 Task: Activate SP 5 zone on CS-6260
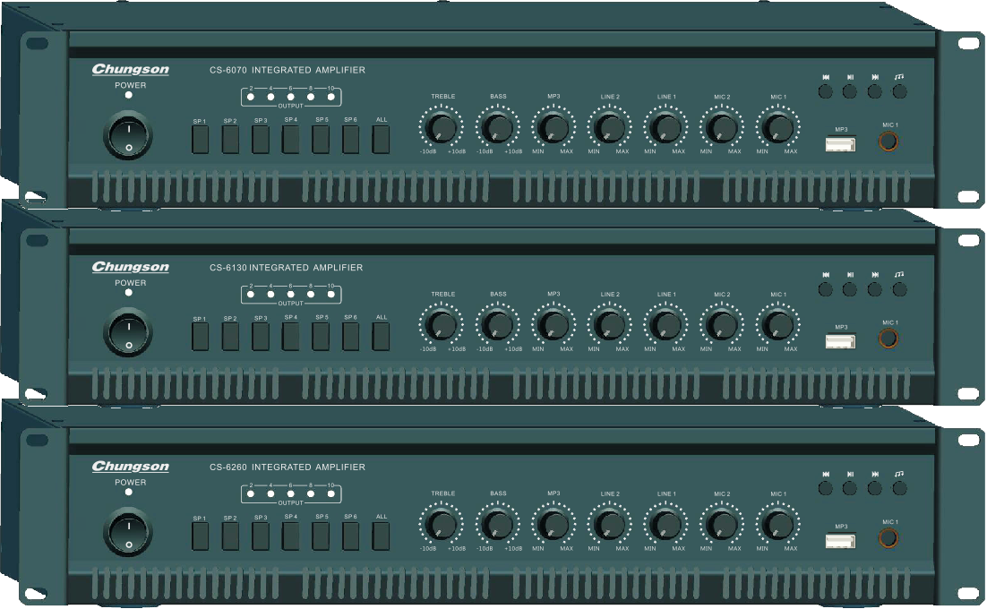(321, 536)
